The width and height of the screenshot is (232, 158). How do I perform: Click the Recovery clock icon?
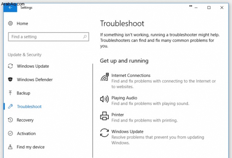10,120
